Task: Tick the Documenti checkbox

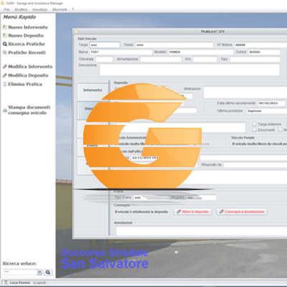Action: click(x=254, y=130)
